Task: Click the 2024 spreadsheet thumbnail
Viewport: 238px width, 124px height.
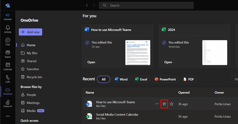Action: pos(215,52)
